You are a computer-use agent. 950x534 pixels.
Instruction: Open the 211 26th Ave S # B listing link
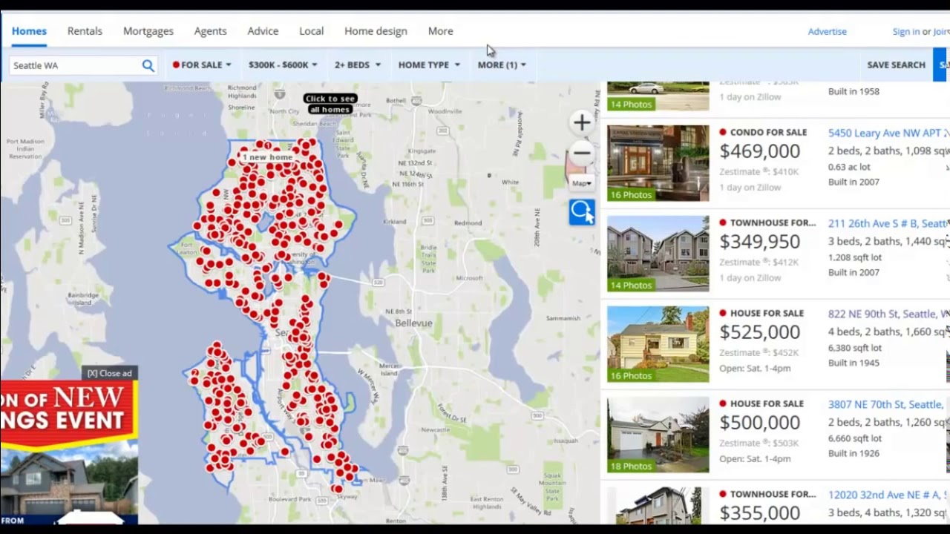click(888, 224)
